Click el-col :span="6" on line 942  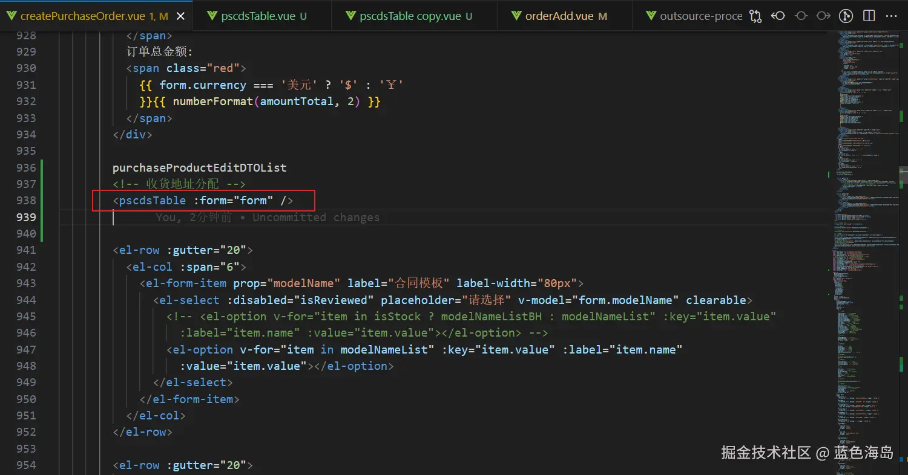(186, 267)
